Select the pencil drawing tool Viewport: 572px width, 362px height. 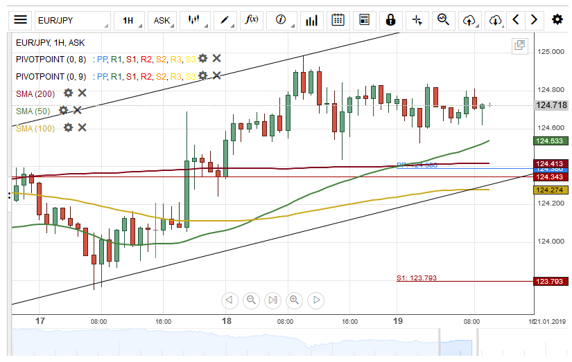tap(225, 20)
